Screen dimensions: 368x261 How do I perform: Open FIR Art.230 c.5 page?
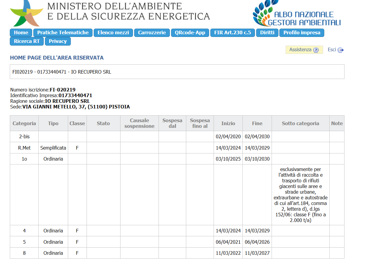pyautogui.click(x=232, y=33)
